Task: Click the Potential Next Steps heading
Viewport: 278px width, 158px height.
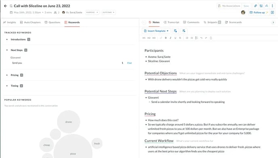Action: pyautogui.click(x=160, y=91)
